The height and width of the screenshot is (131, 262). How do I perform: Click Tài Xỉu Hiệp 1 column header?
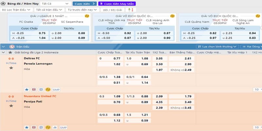(237, 52)
